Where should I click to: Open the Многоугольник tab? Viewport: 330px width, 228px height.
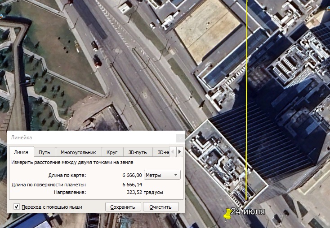coord(79,152)
